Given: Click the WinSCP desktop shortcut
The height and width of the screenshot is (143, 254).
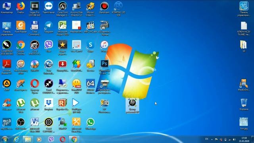Looking at the screenshot, I should 63,124.
